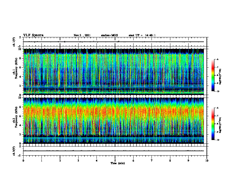Click the "-8" label on upper colorbar
This screenshot has height=180, width=233.
217,75
